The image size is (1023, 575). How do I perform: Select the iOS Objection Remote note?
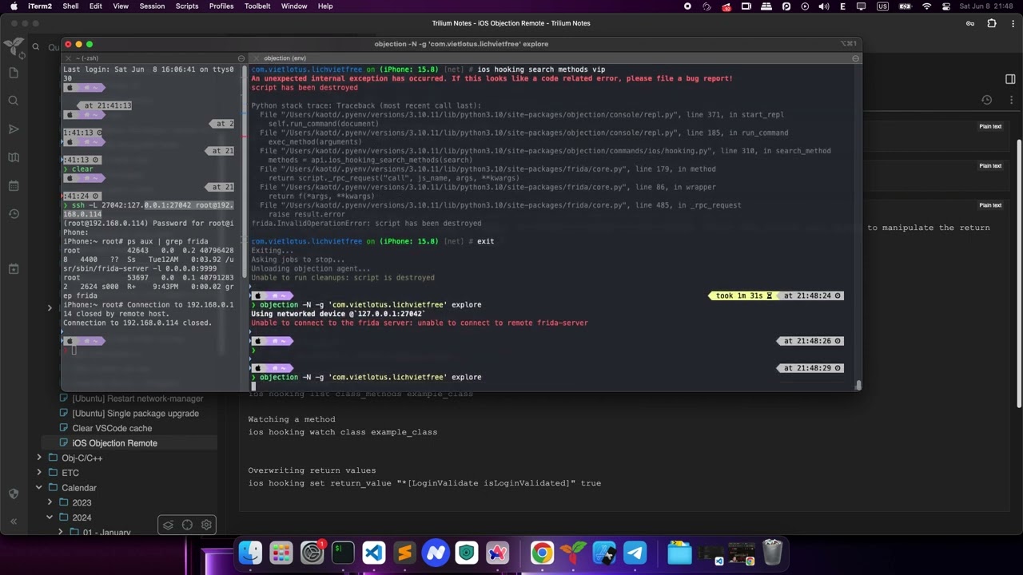(x=114, y=443)
